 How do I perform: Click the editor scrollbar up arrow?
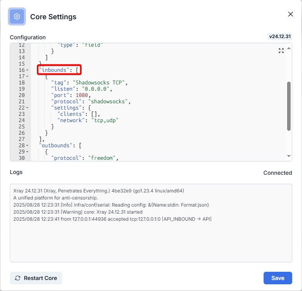(x=289, y=48)
